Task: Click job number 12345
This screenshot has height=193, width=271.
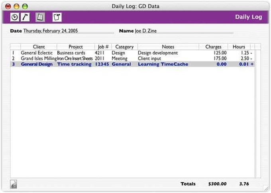Action: [102, 64]
